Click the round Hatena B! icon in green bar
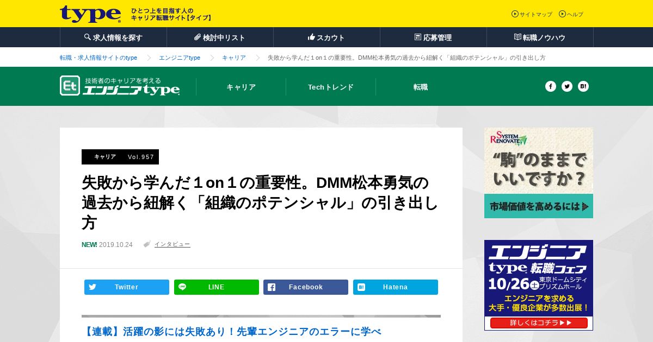The image size is (653, 342). point(583,86)
